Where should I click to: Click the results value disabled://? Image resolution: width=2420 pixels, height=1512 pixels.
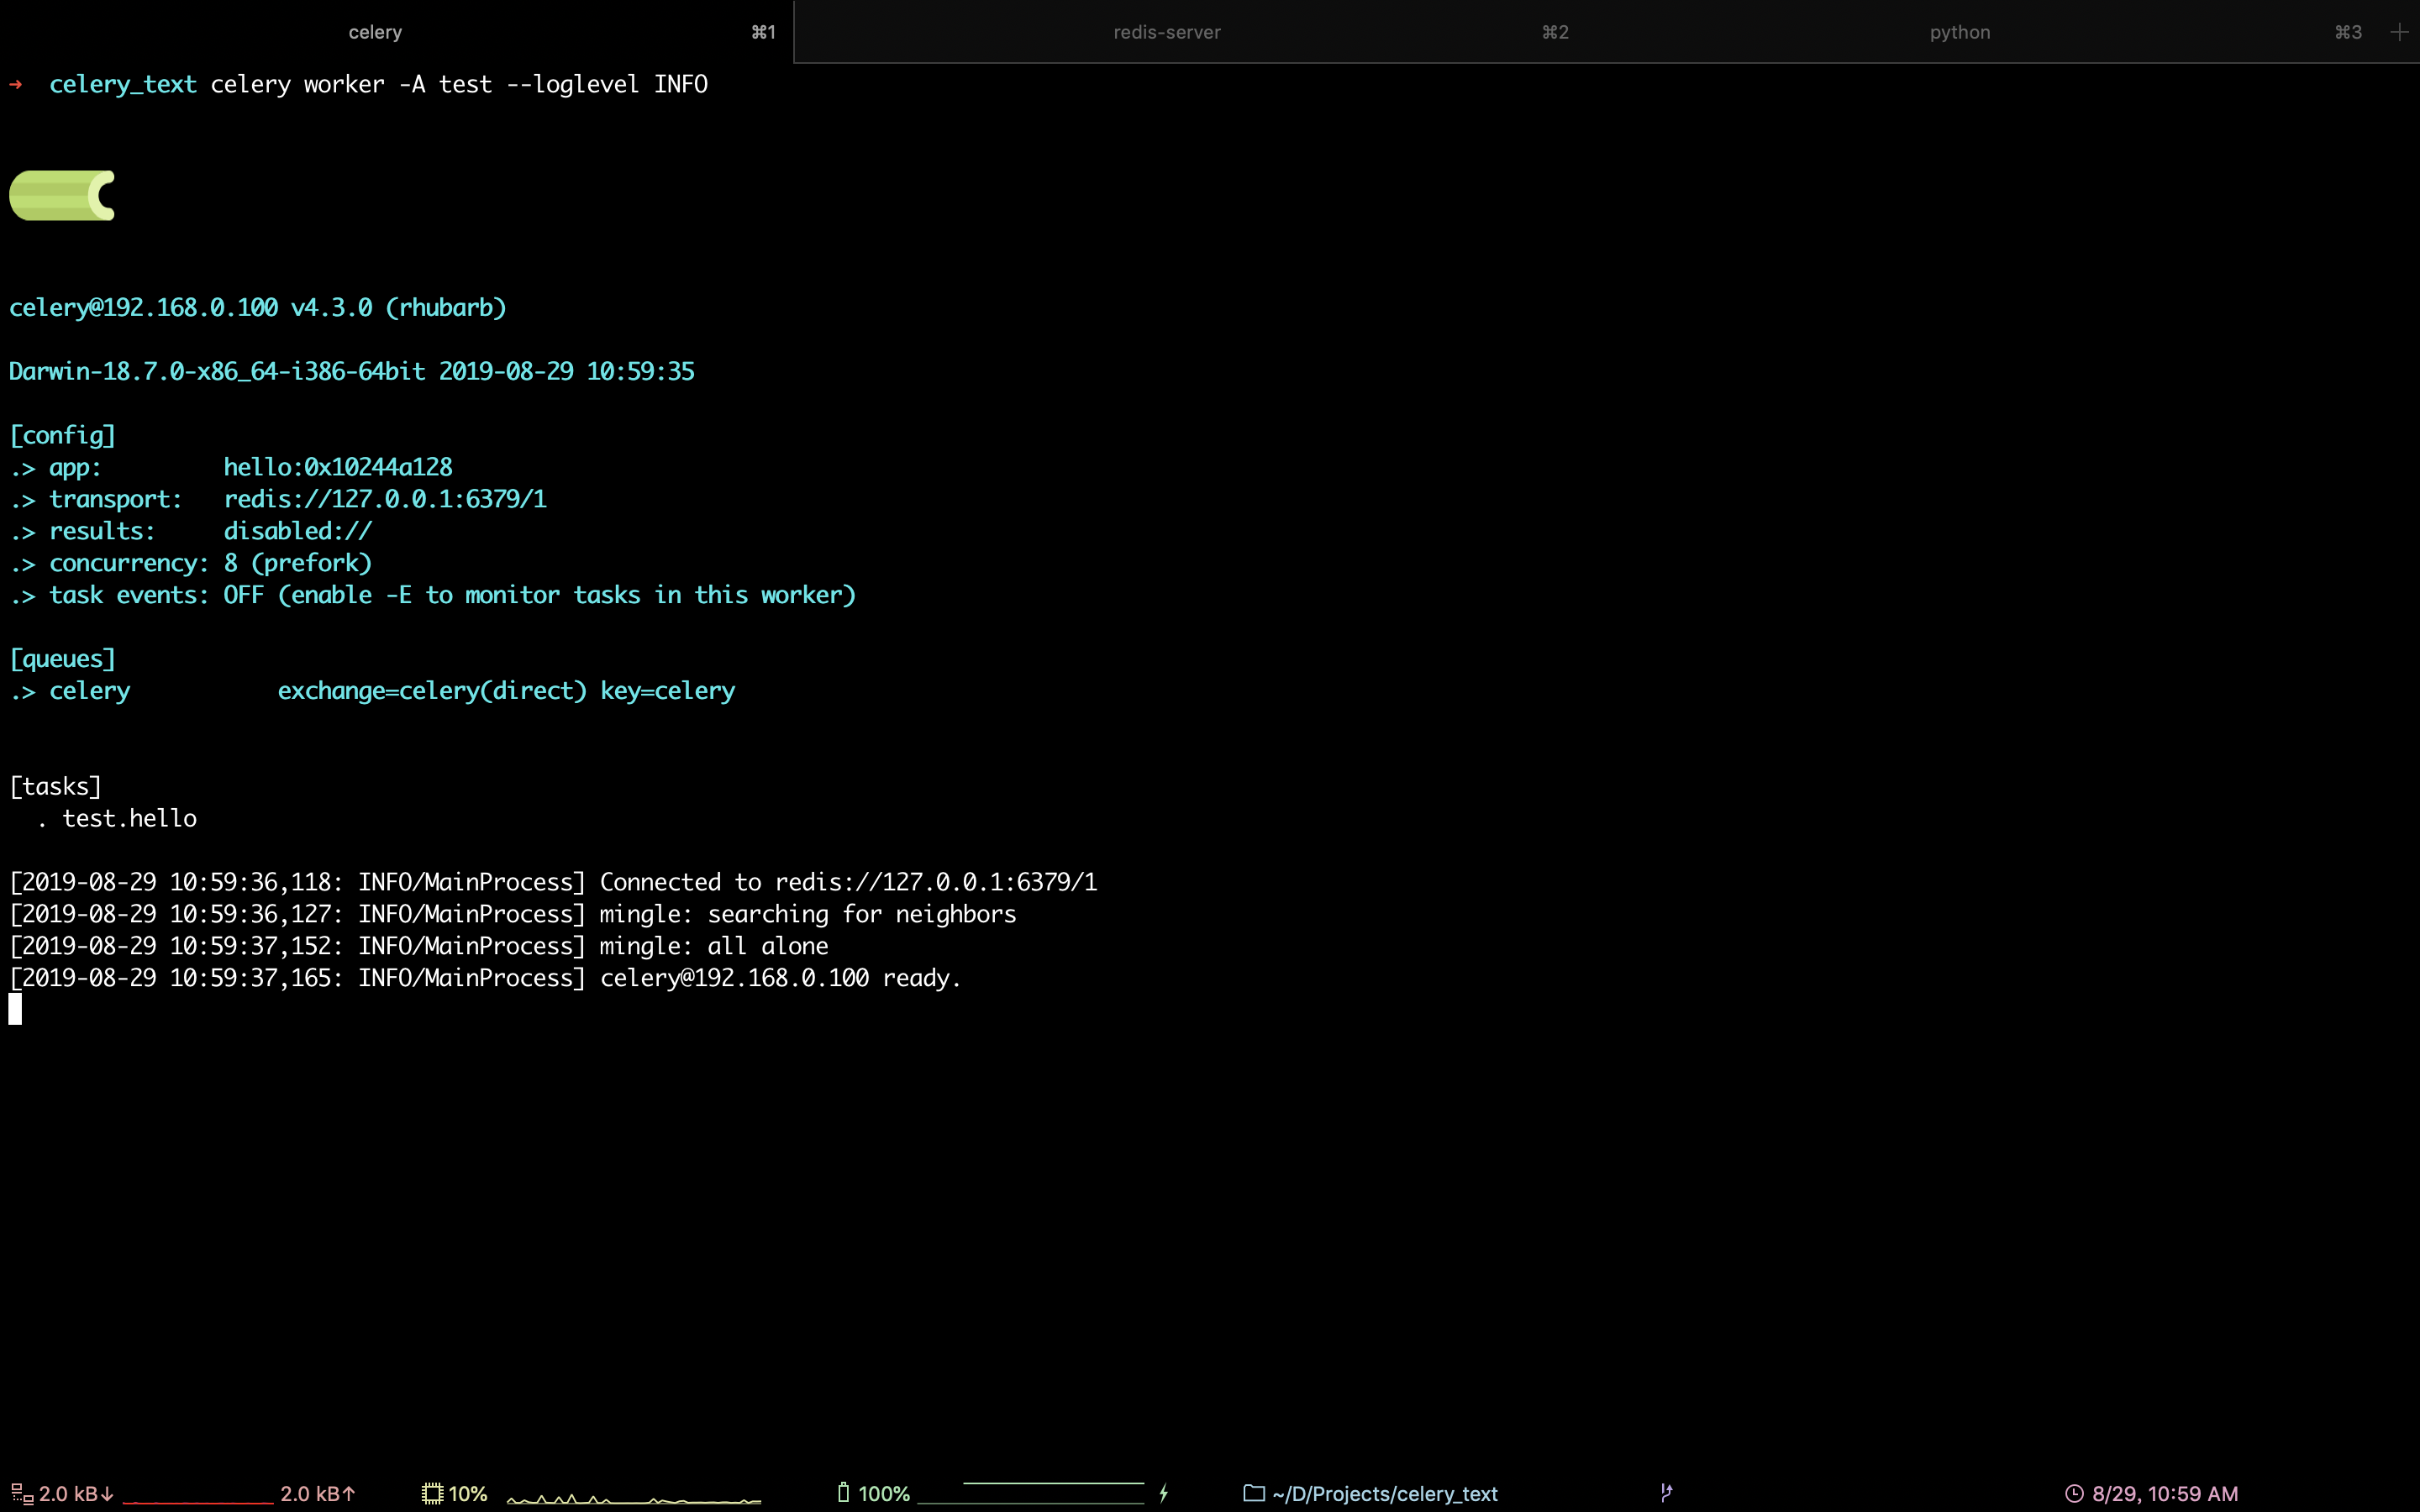pyautogui.click(x=298, y=531)
